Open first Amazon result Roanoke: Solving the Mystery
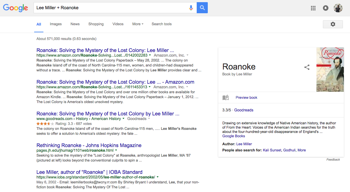This screenshot has width=350, height=192. 105,50
